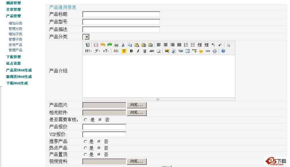Screen dimensions: 290x167
Task: Open 频道管理 in sidebar
Action: pos(13,3)
